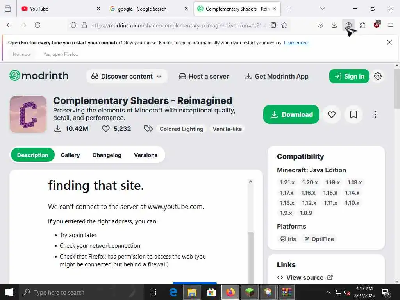Open the uBlock Origin extension icon
This screenshot has width=400, height=300.
tap(377, 25)
